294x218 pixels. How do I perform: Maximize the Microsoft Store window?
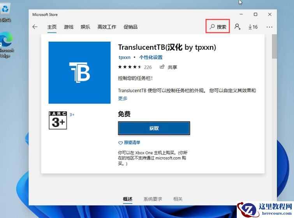tap(255, 14)
